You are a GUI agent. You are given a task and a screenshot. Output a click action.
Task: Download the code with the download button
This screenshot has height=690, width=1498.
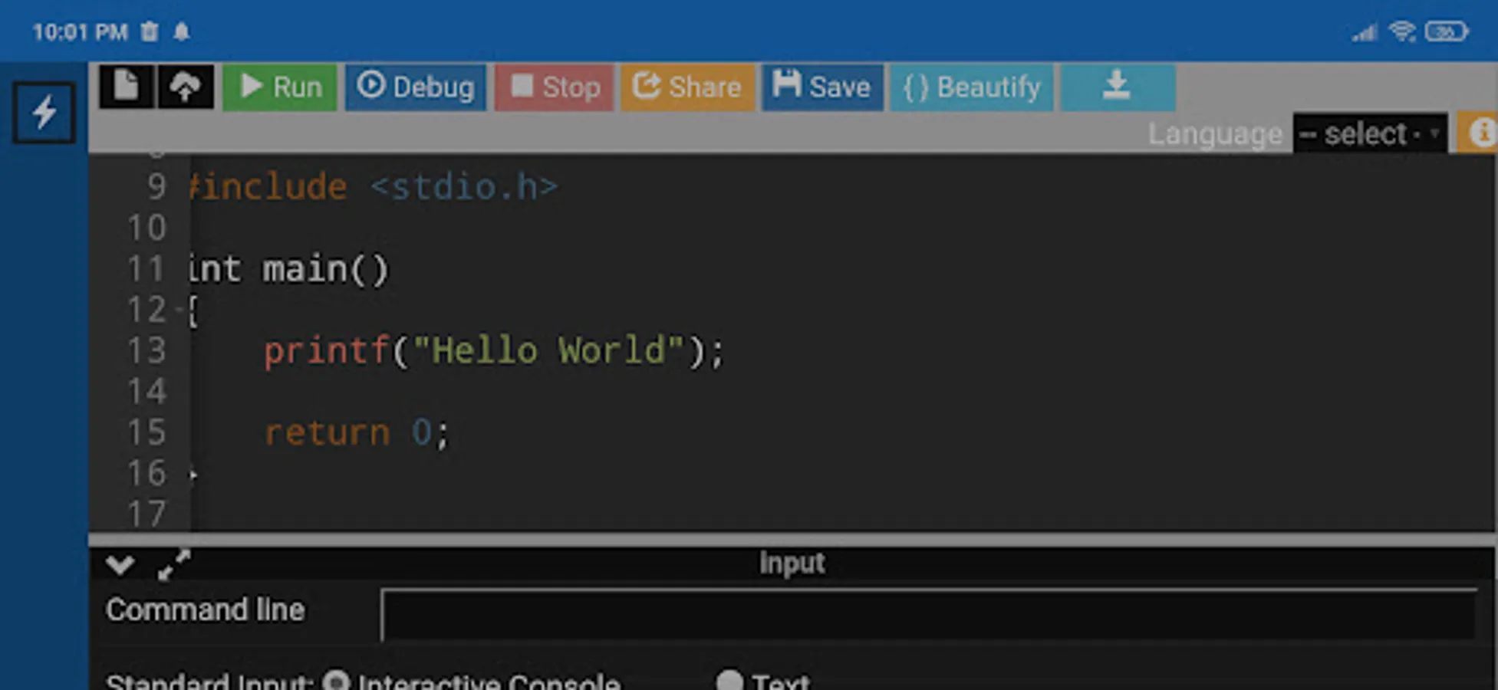[x=1118, y=87]
